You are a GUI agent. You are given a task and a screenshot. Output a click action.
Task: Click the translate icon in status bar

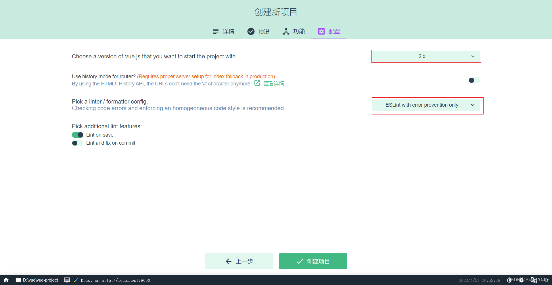pos(534,280)
